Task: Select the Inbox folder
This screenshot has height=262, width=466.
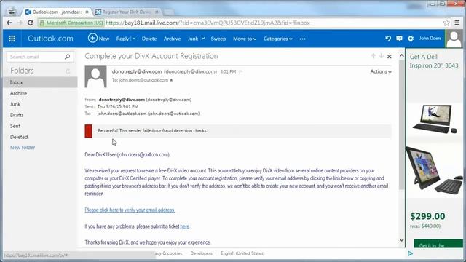Action: (40, 82)
